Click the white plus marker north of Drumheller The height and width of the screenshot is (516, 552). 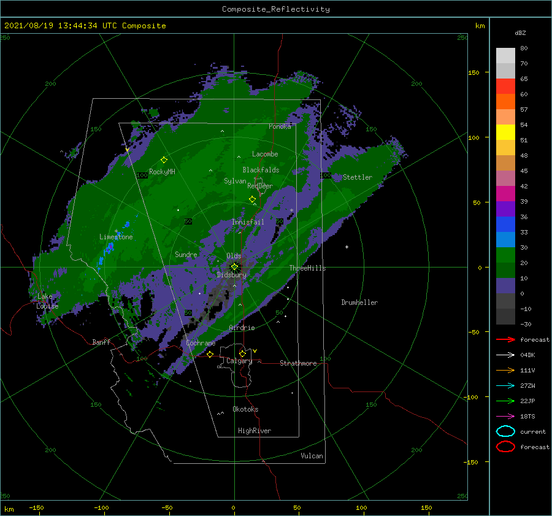pos(347,247)
